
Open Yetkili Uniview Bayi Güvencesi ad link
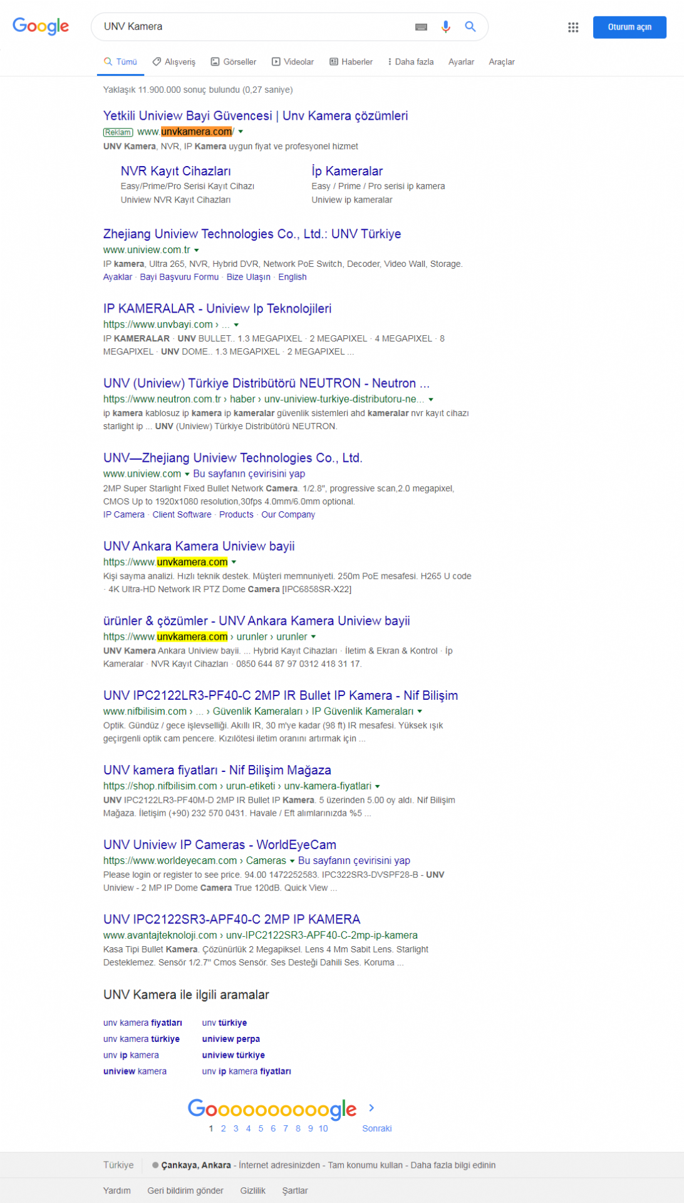[256, 115]
